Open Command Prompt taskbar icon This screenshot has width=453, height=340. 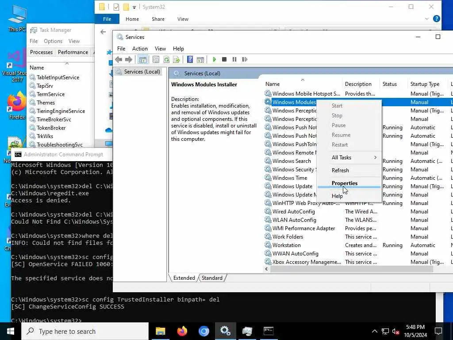point(269,331)
